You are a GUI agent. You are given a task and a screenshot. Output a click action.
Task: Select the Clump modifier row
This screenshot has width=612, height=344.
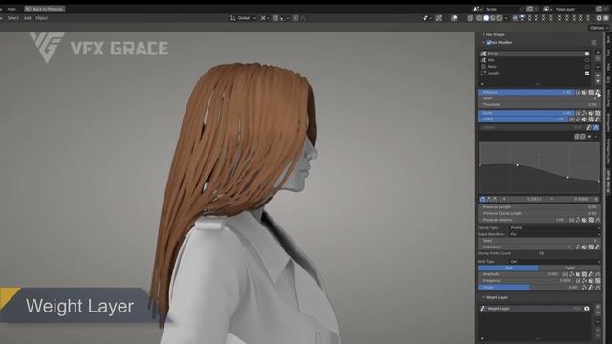pos(532,54)
